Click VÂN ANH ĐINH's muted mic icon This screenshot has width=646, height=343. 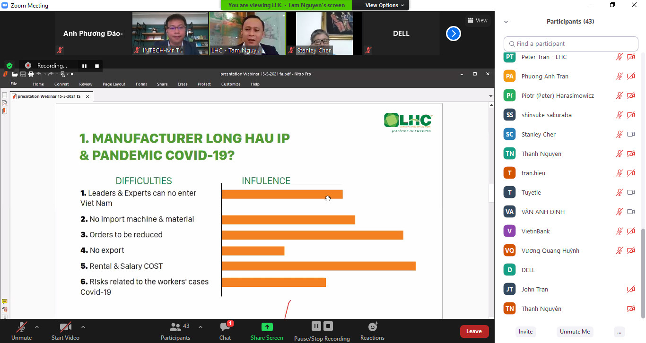[x=619, y=212]
